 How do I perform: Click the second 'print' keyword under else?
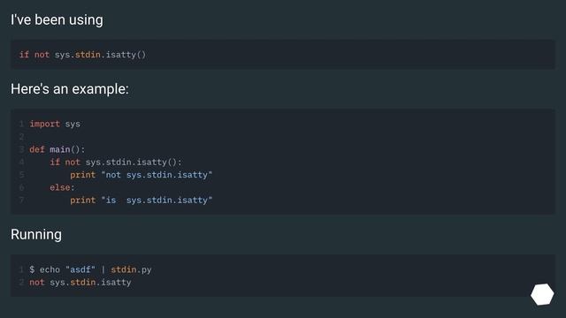(x=82, y=201)
